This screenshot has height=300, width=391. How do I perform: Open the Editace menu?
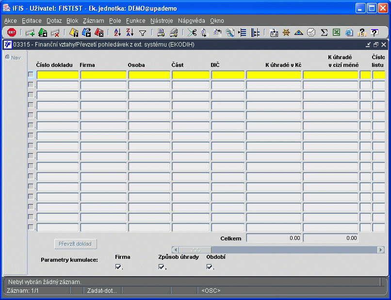point(32,21)
